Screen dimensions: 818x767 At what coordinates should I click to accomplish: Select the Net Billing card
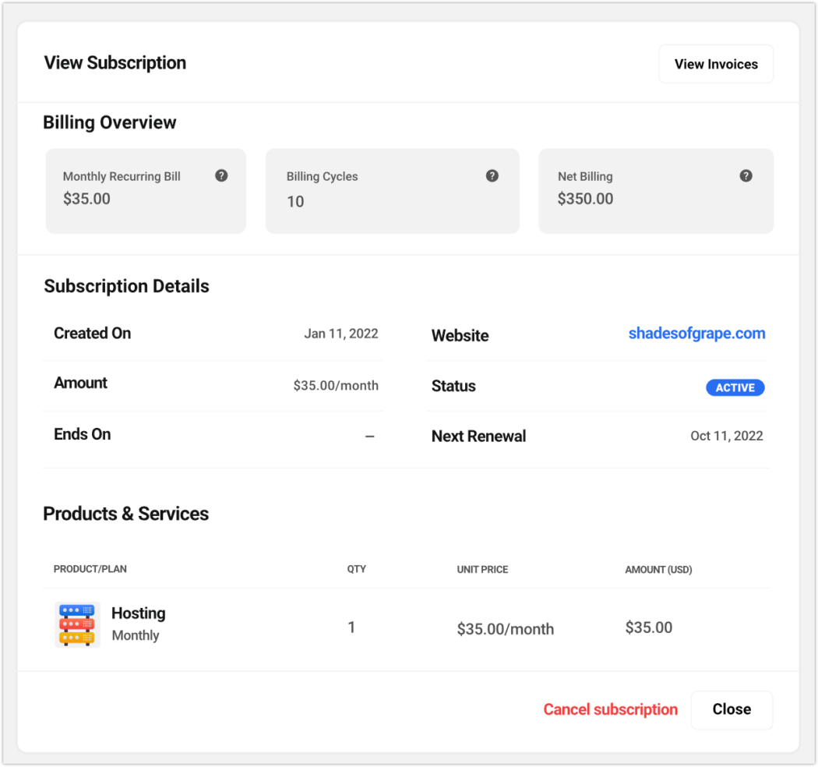[656, 190]
